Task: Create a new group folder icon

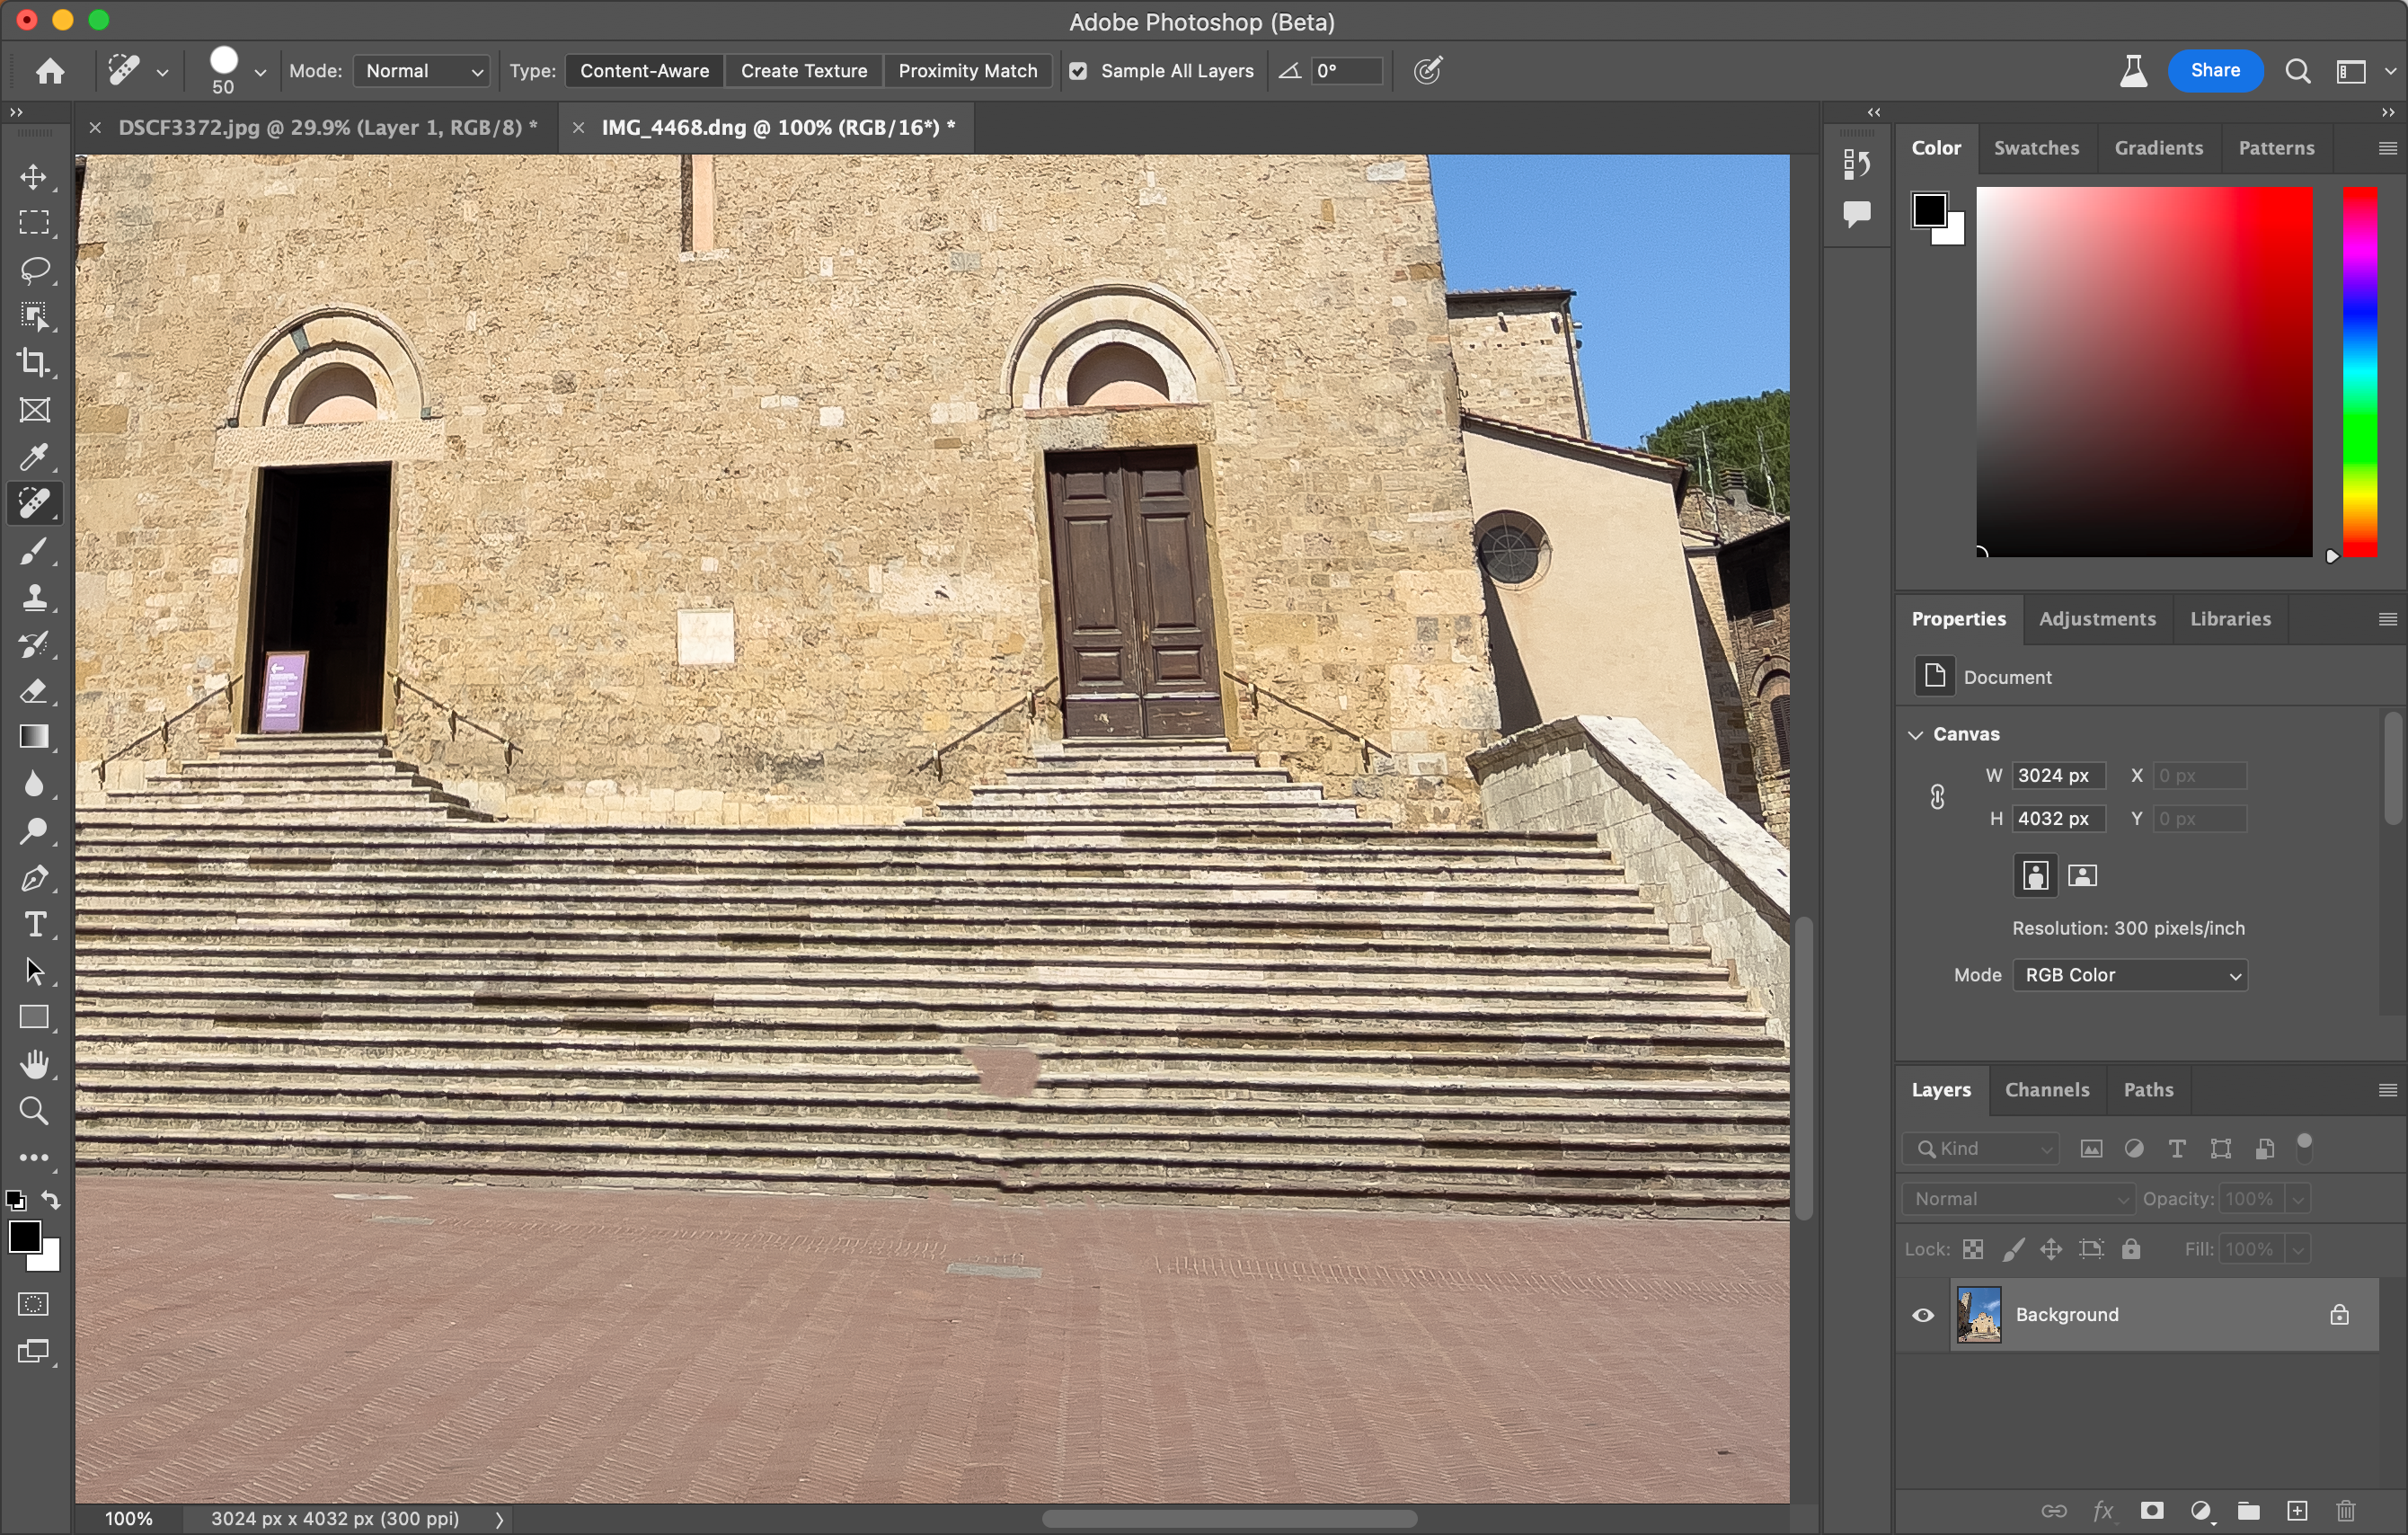Action: click(x=2249, y=1511)
